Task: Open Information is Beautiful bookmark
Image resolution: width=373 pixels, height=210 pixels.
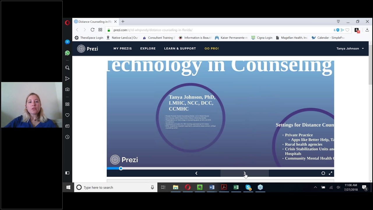Action: tap(195, 38)
